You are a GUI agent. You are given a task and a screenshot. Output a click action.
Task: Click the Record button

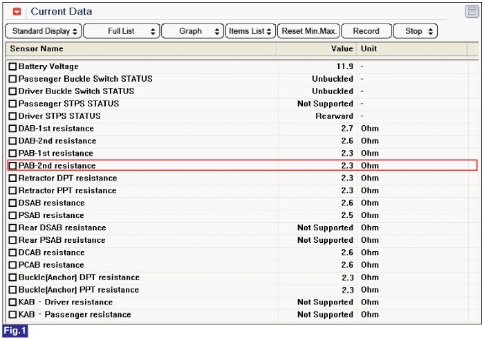pos(366,31)
